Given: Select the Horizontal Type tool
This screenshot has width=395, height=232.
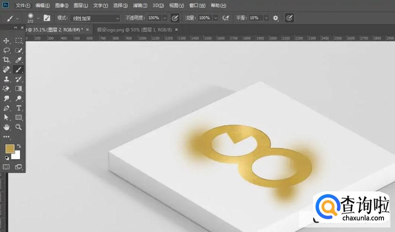Looking at the screenshot, I should (x=18, y=108).
